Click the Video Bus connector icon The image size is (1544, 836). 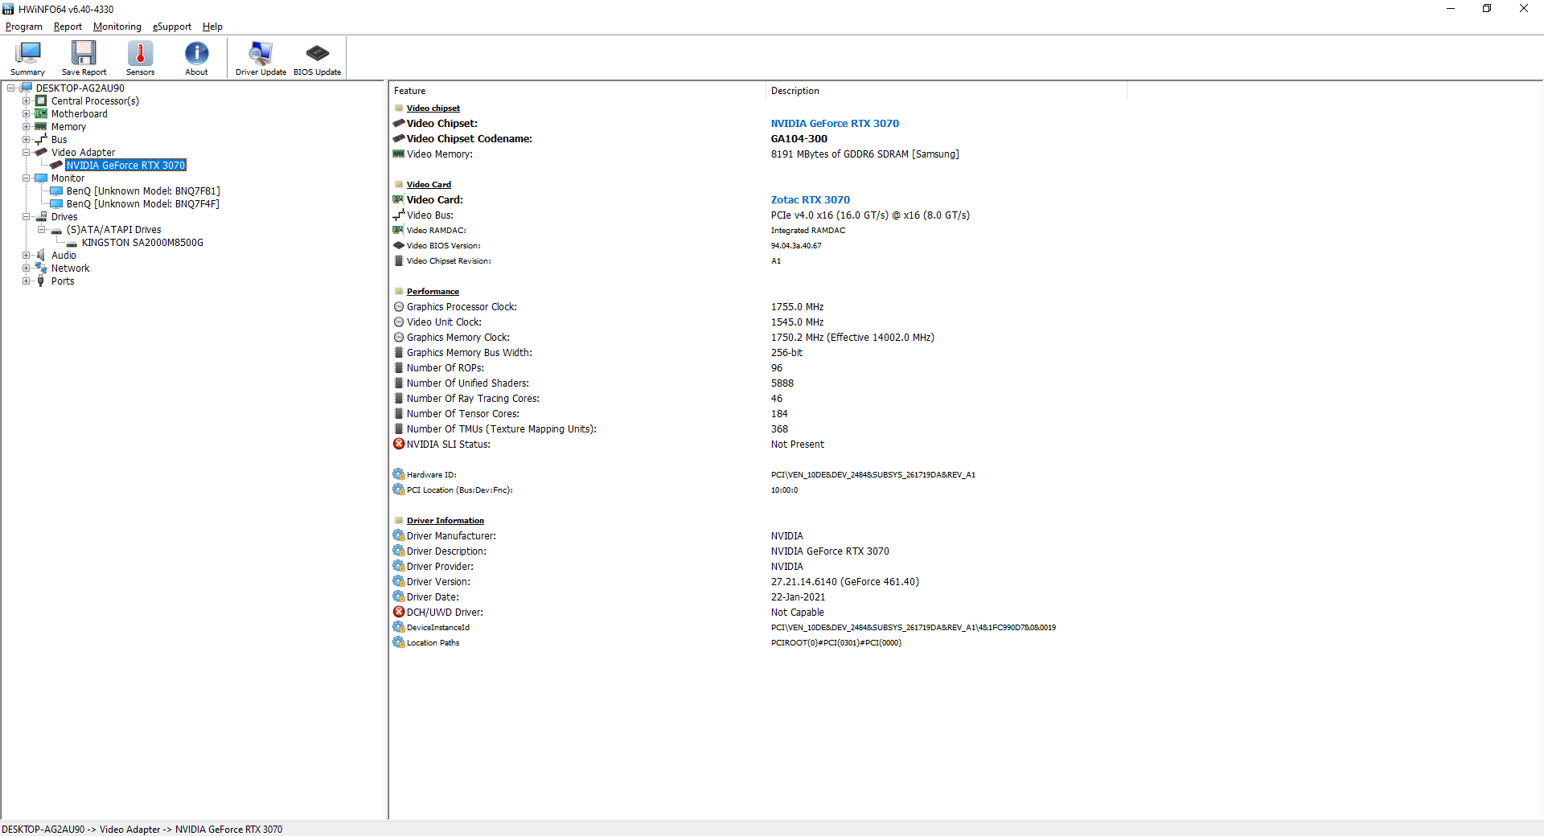coord(399,215)
